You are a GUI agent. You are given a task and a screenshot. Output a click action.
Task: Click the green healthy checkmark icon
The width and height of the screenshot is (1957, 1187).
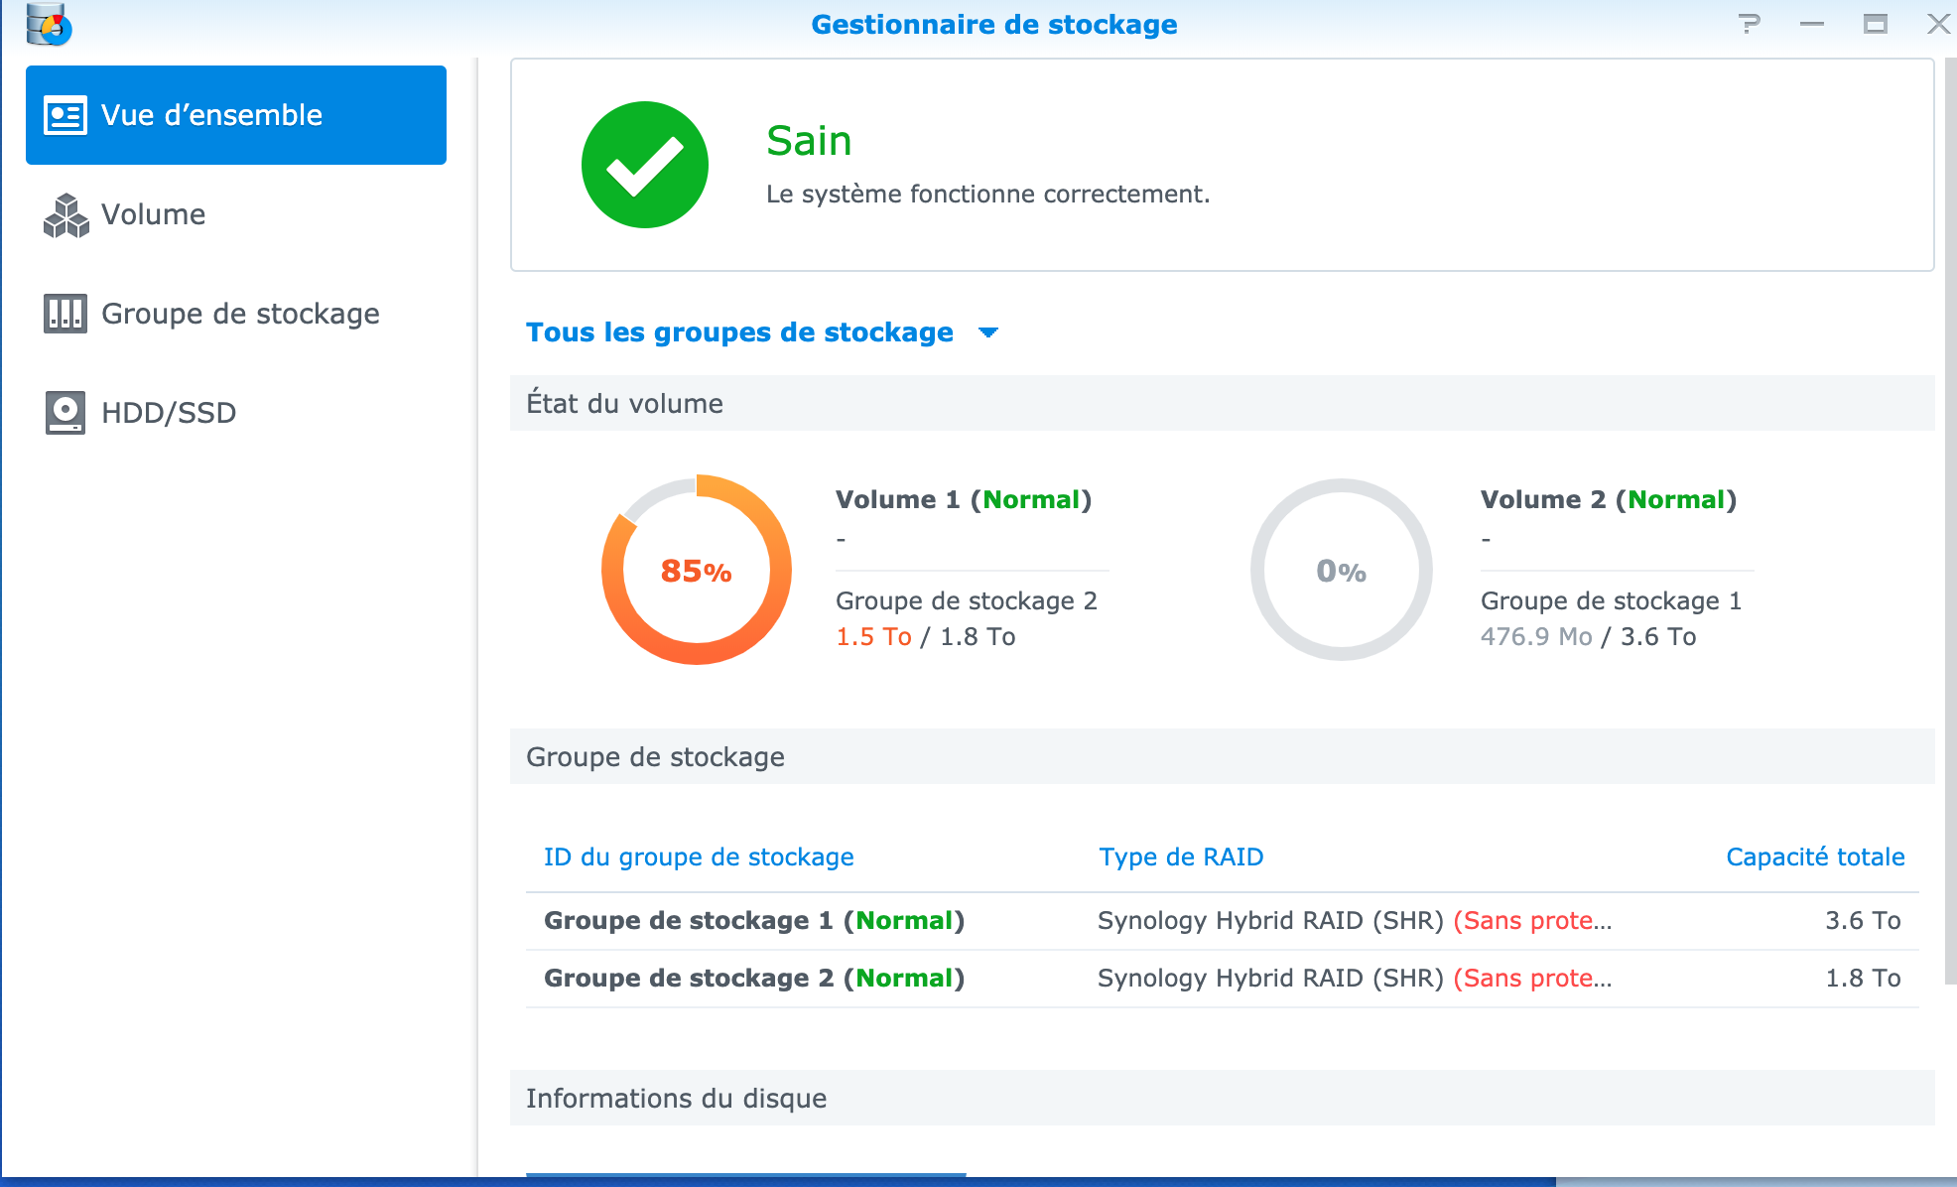(x=644, y=165)
